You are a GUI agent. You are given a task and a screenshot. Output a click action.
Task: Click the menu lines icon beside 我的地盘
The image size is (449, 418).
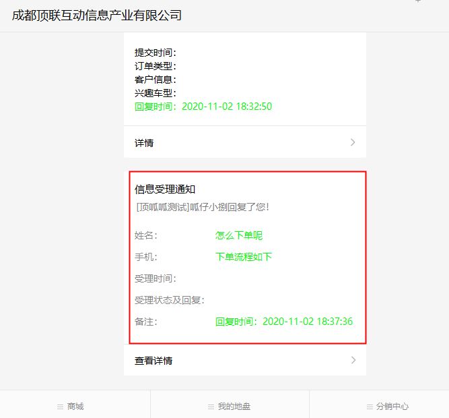[x=211, y=407]
